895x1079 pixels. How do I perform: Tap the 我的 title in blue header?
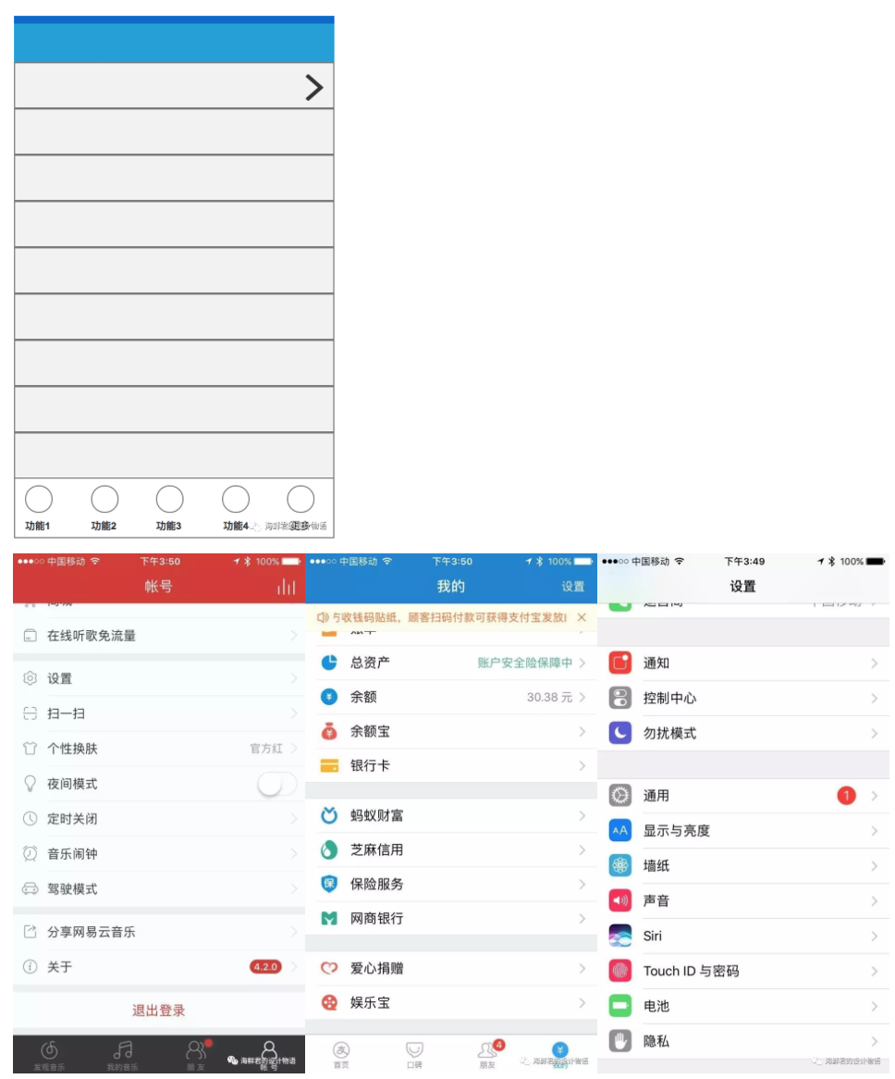(451, 587)
